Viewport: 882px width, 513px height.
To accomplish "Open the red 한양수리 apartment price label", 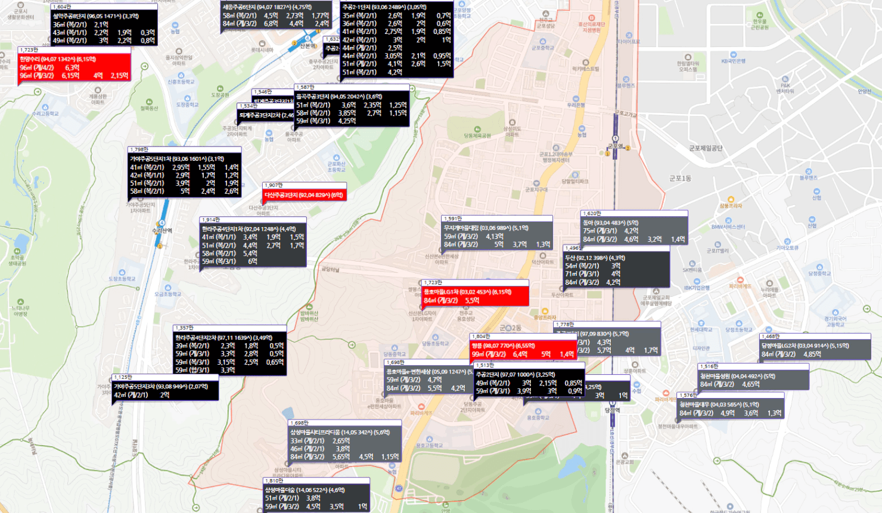I will click(74, 67).
